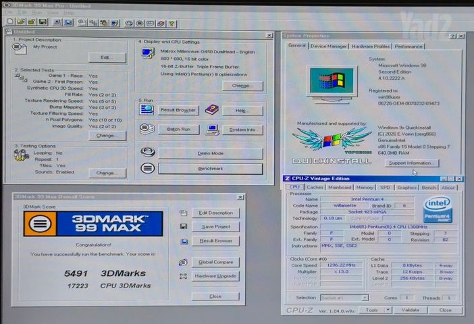Select the General tab in System Properties
The image size is (474, 324).
click(297, 45)
